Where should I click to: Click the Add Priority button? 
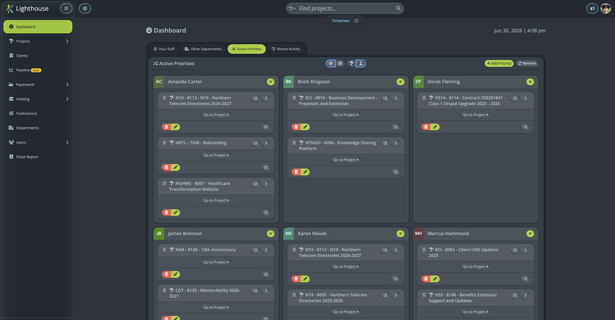coord(499,63)
